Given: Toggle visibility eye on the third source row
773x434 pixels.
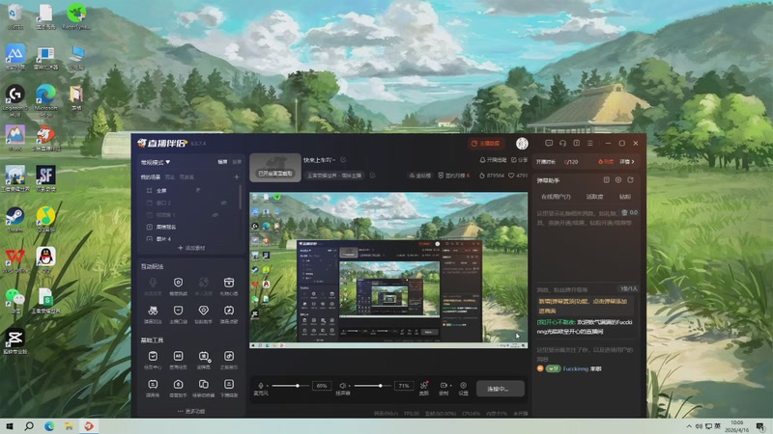Looking at the screenshot, I should [215, 214].
